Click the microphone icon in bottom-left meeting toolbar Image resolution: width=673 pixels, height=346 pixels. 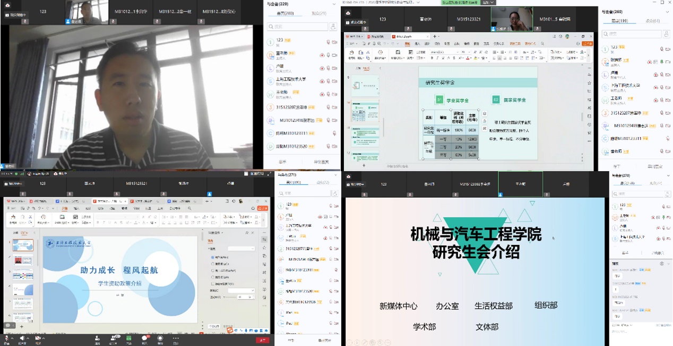[x=7, y=338]
